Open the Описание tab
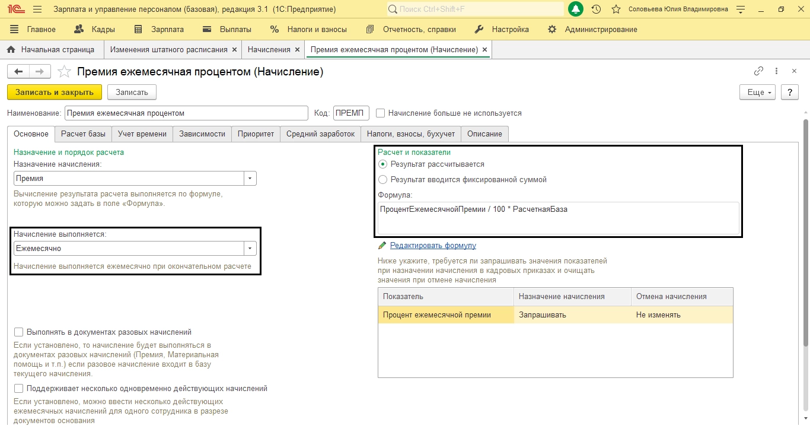Image resolution: width=810 pixels, height=432 pixels. pos(484,134)
